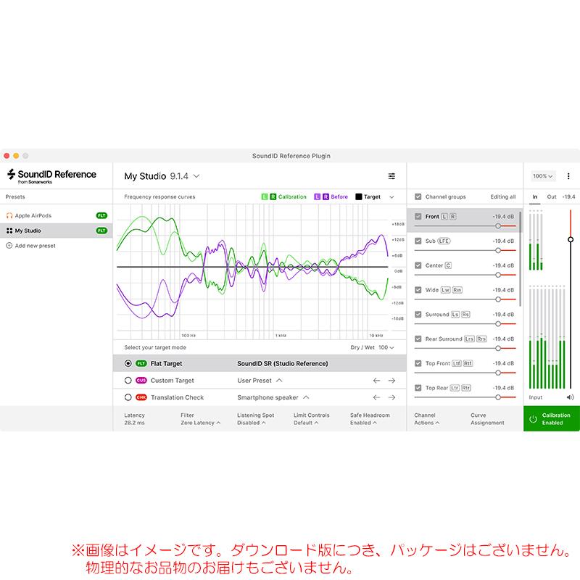580x580 pixels.
Task: Open the plugin settings sliders icon
Action: tap(391, 176)
